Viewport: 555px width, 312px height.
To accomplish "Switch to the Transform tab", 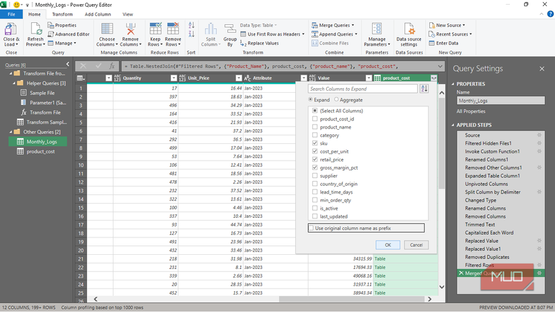I will coord(63,14).
